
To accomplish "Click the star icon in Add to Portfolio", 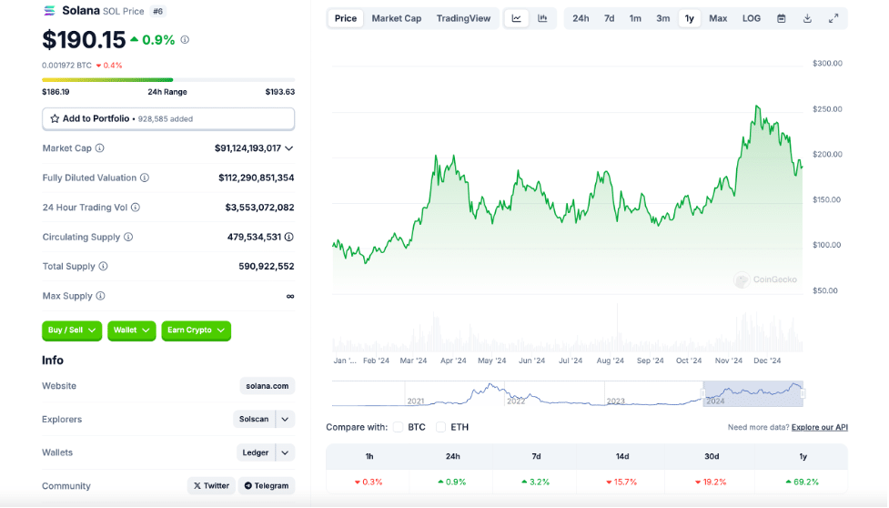I will [55, 118].
